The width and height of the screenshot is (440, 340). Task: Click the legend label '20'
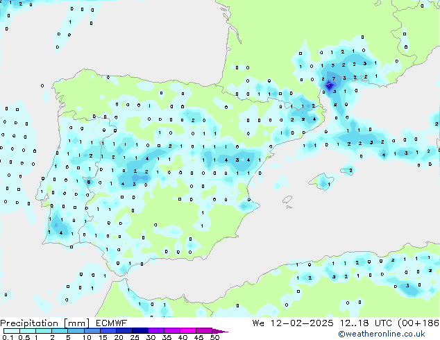pos(119,337)
